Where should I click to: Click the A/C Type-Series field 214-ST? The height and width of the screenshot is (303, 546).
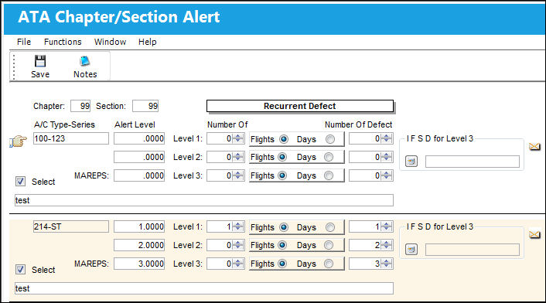71,226
